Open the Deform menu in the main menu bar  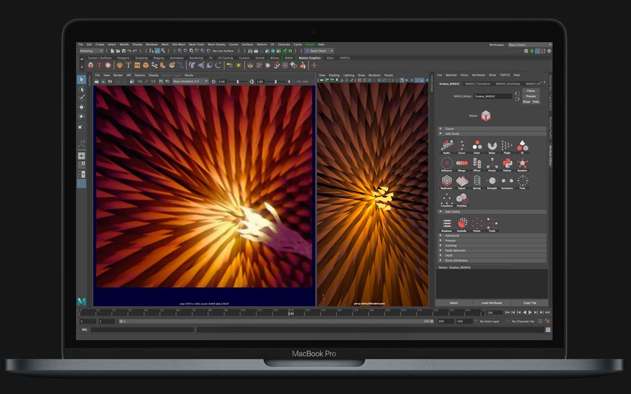[x=262, y=45]
